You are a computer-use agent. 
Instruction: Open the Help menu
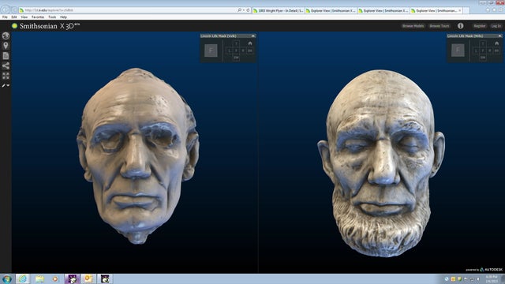(x=63, y=17)
